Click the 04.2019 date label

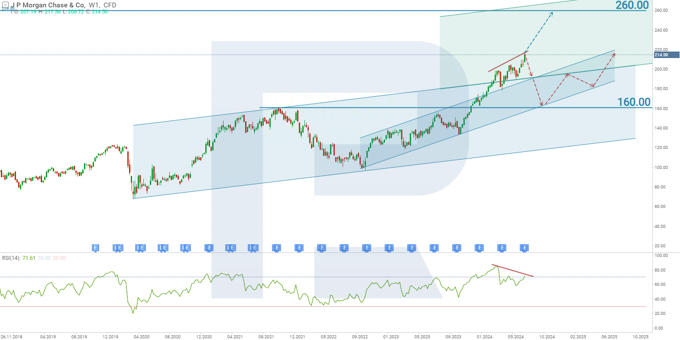pos(48,337)
